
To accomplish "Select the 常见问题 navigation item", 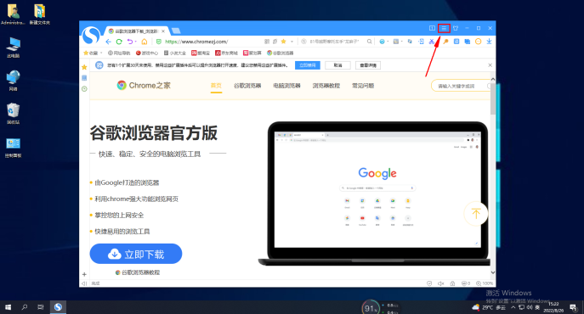I will tap(363, 86).
